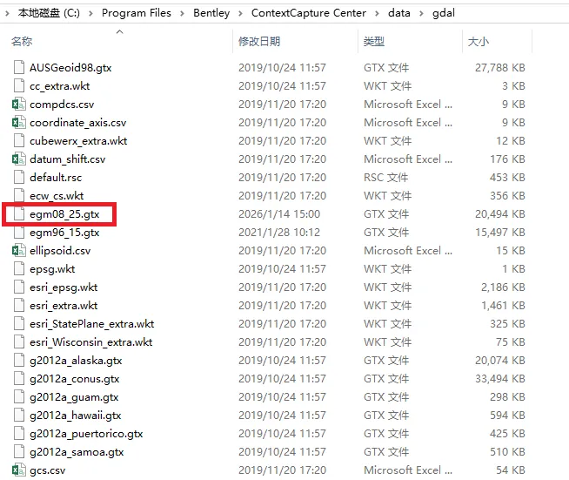Screen dimensions: 569x480
Task: Click the g2012a_samoa.gtx file icon
Action: click(x=19, y=451)
